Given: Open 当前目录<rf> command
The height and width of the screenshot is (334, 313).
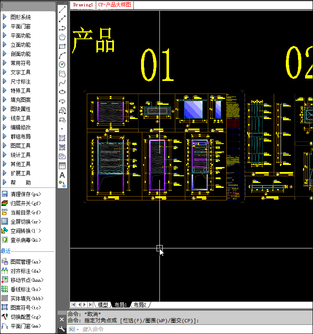Looking at the screenshot, I should [x=21, y=213].
